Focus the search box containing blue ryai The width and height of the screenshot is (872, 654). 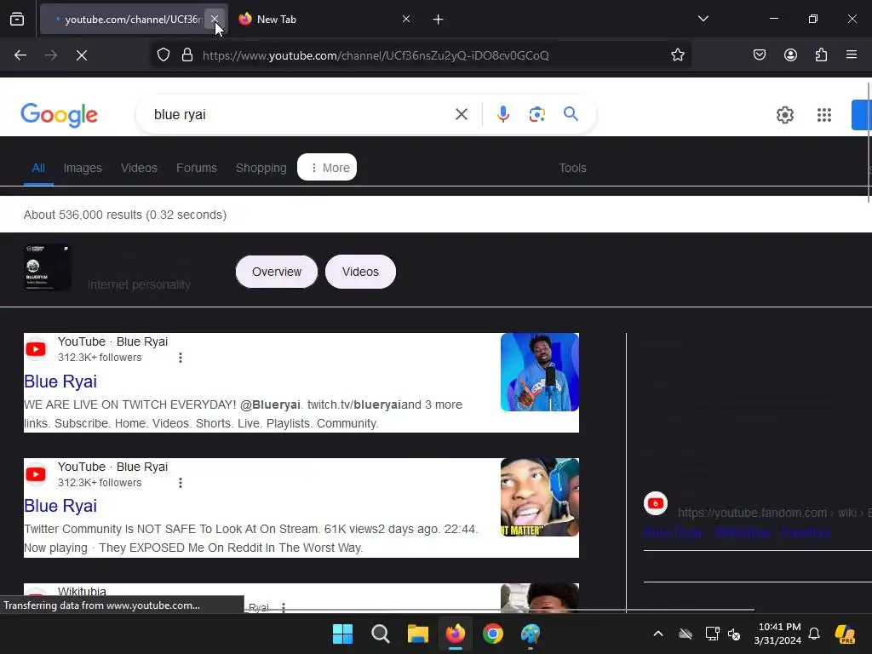[x=301, y=115]
